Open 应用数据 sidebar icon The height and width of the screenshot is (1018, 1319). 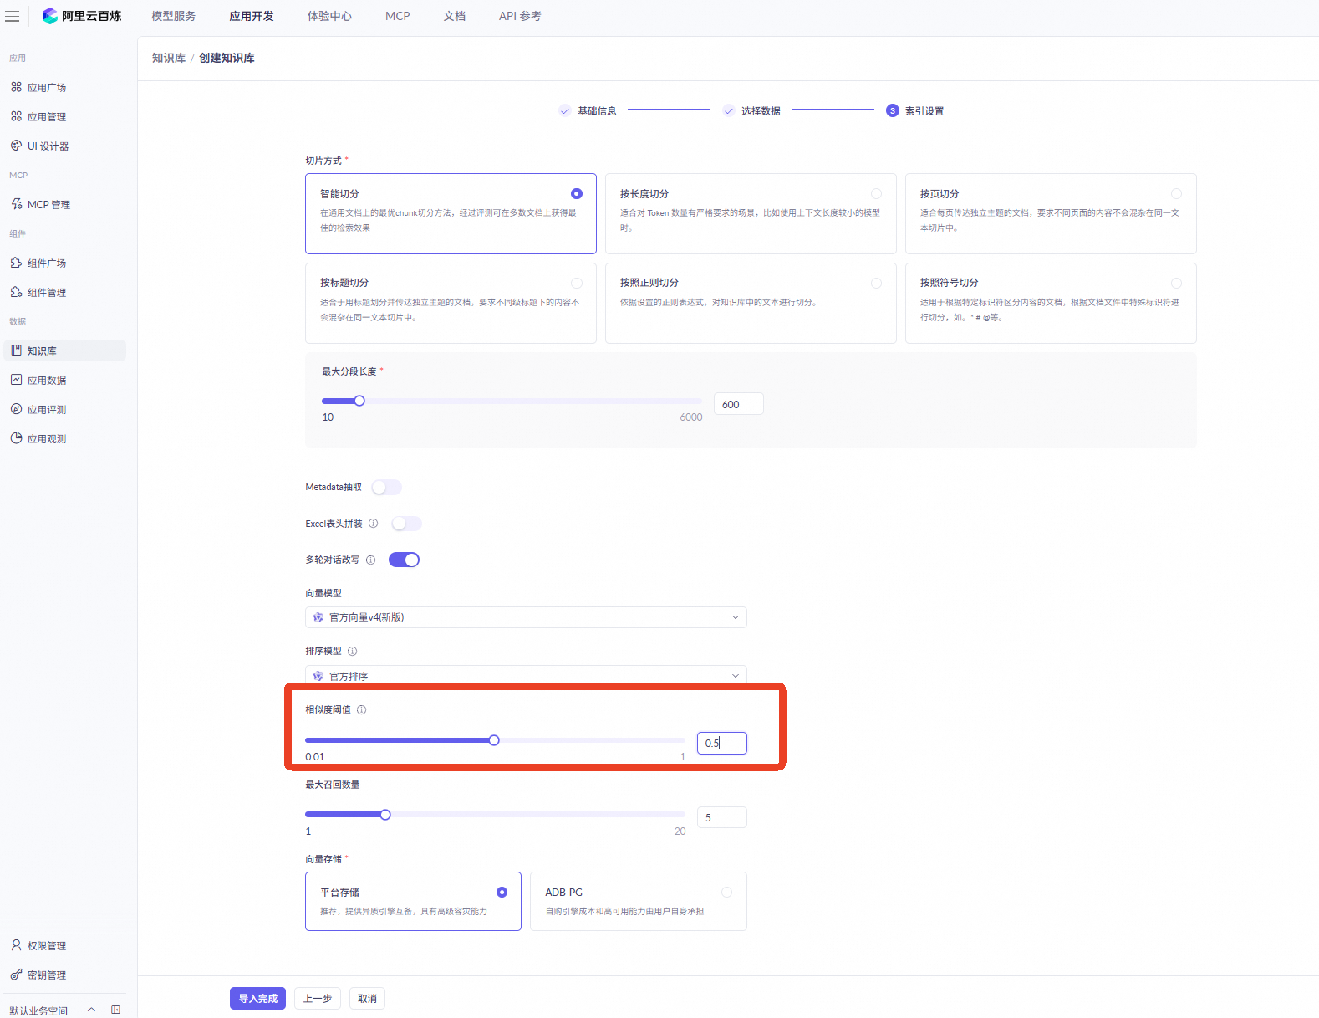click(x=16, y=380)
